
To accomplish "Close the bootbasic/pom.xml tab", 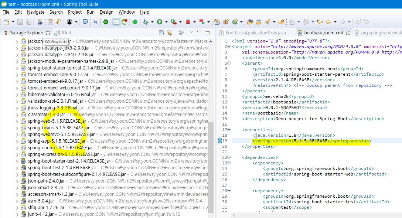I will pos(348,33).
